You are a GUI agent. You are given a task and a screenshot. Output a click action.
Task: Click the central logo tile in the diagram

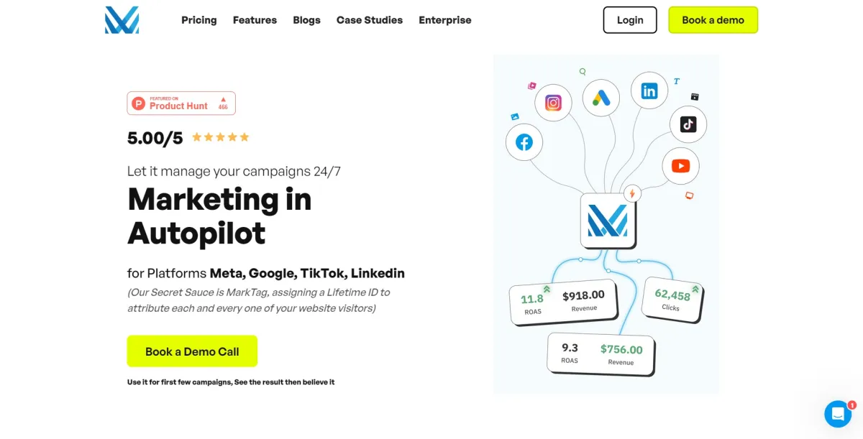click(x=607, y=221)
